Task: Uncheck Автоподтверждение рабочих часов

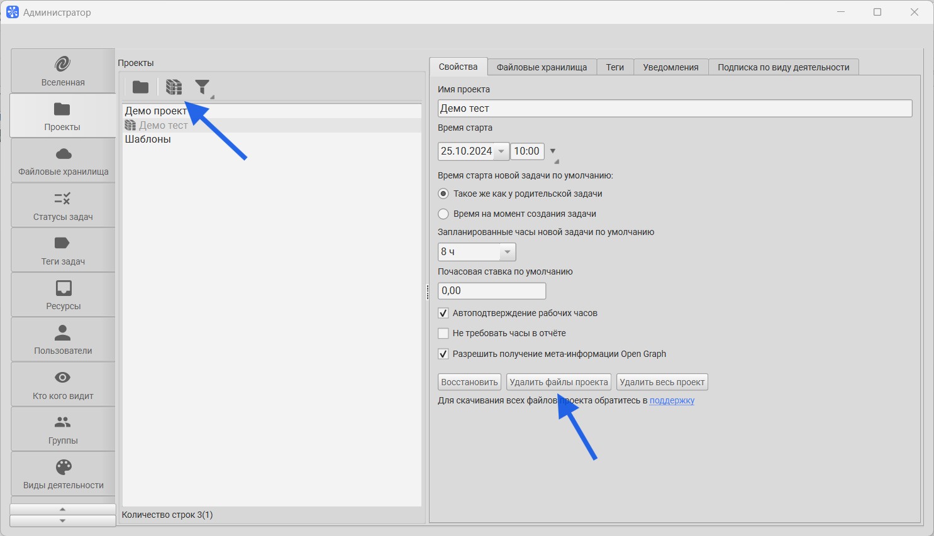Action: pyautogui.click(x=443, y=313)
